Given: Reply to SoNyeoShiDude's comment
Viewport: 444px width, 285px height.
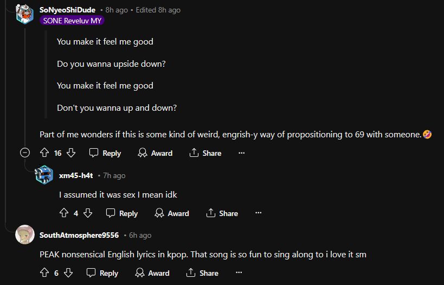Looking at the screenshot, I should pyautogui.click(x=105, y=153).
